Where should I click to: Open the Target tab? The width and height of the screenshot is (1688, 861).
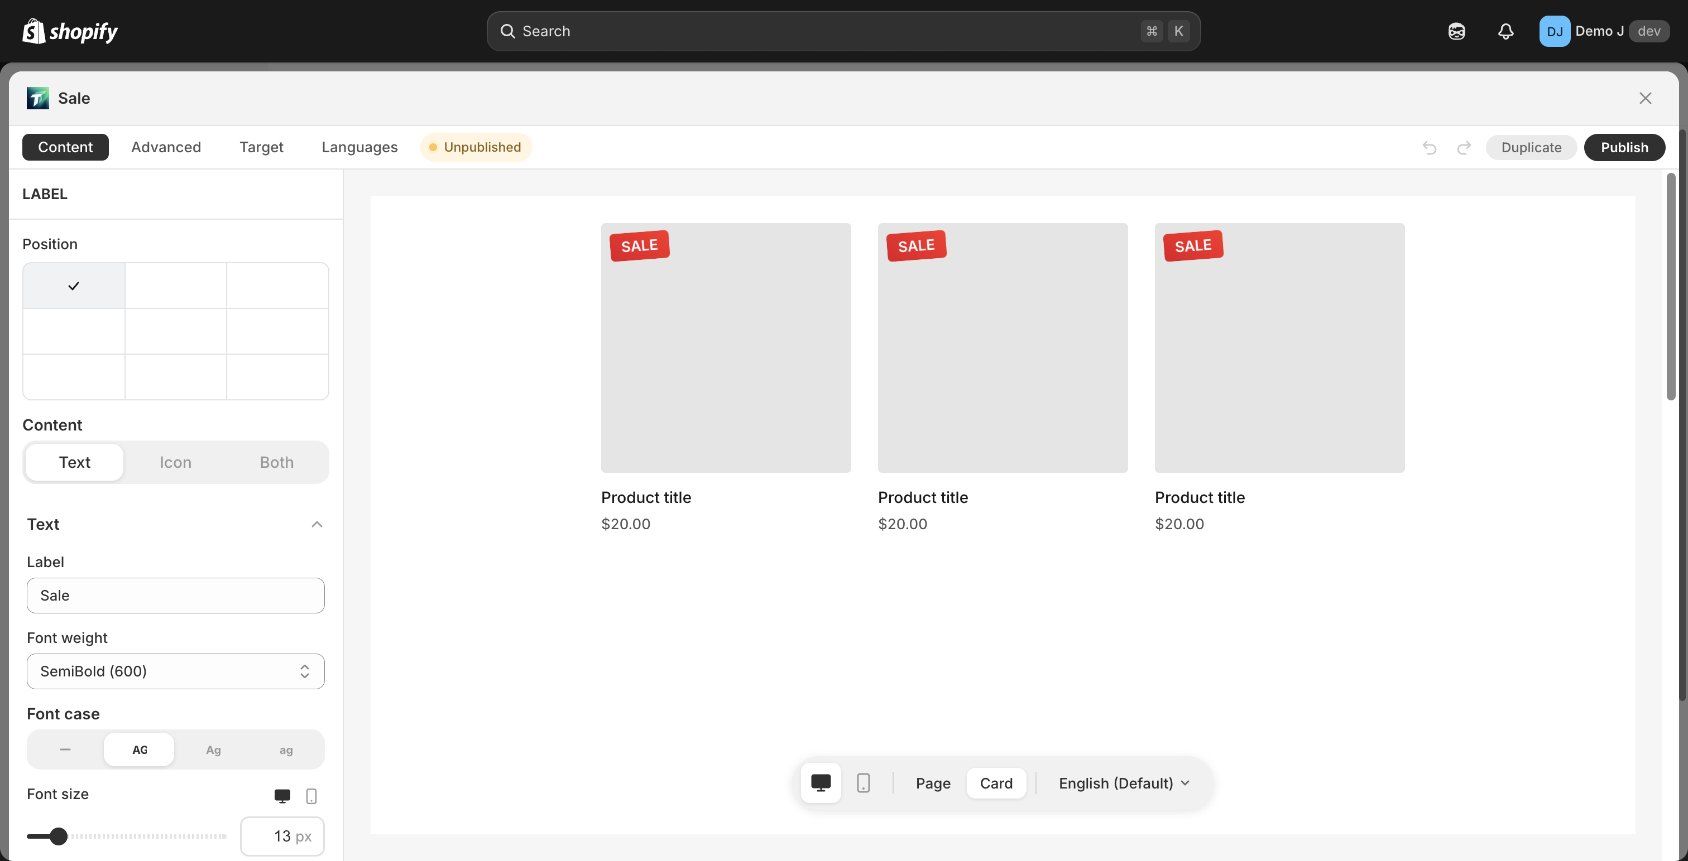tap(261, 147)
